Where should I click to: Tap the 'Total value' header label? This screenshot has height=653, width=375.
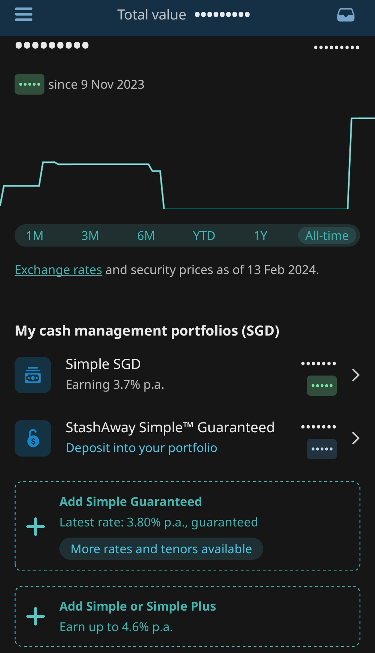click(152, 15)
